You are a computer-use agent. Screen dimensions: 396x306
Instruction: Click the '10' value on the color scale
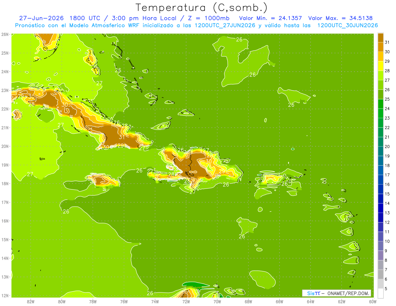point(387,241)
